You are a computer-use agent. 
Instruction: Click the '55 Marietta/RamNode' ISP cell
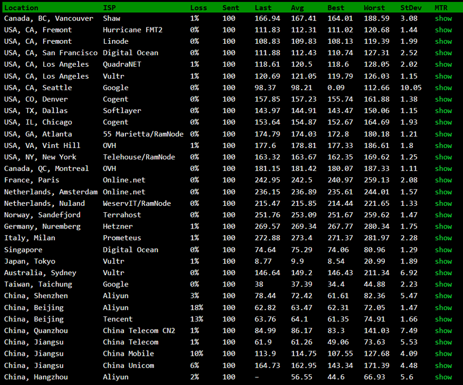point(143,134)
